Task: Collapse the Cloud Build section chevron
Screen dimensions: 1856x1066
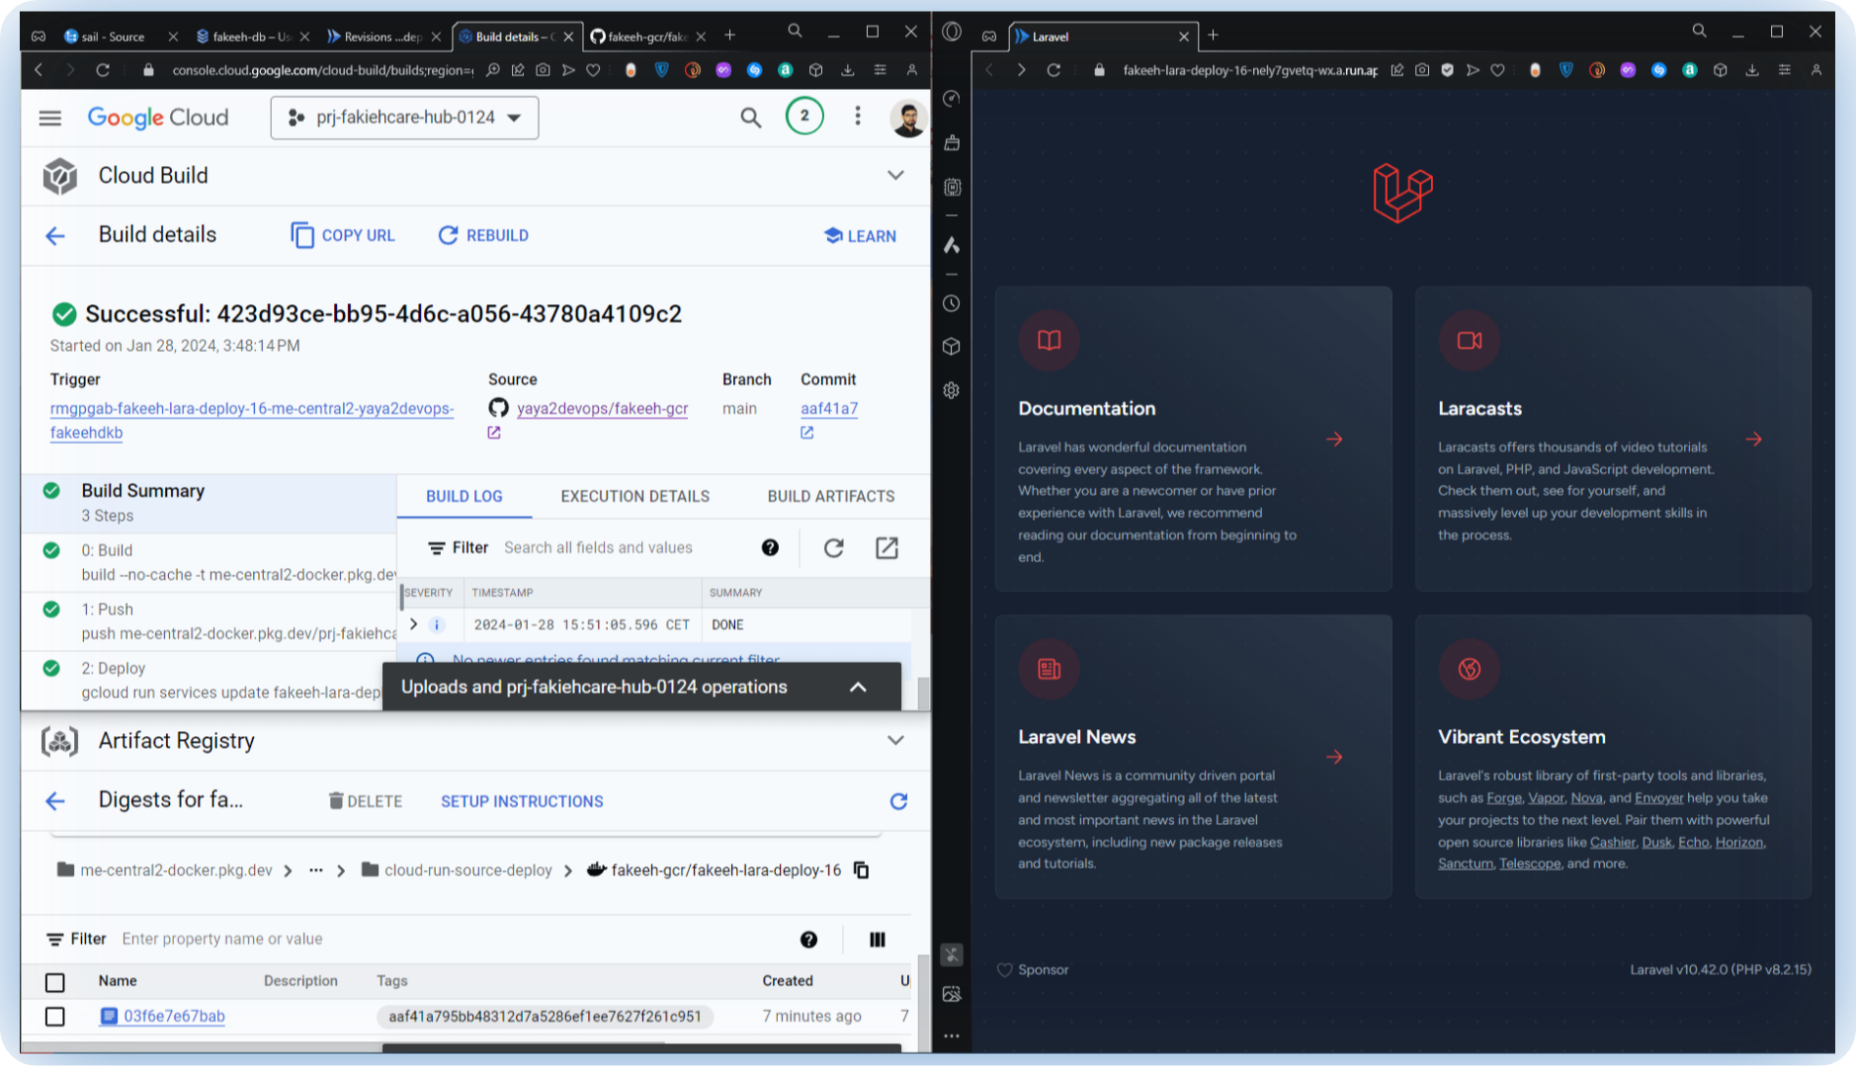Action: [895, 175]
